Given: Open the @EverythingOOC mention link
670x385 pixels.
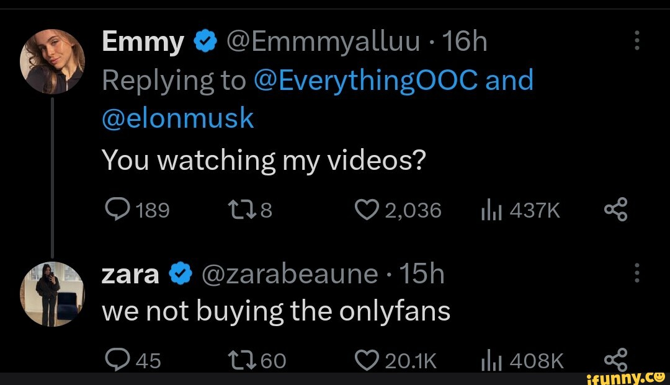Looking at the screenshot, I should click(366, 80).
